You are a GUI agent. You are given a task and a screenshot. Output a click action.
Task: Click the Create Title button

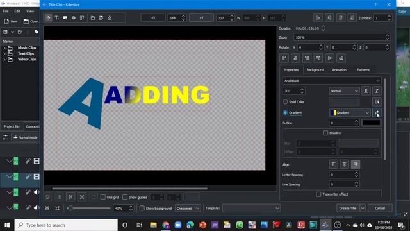(x=348, y=208)
